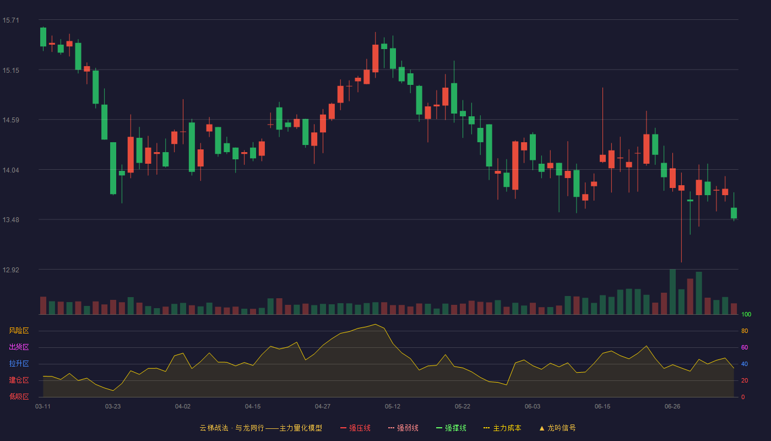
Task: Click the 03-23 date label
Action: click(113, 406)
